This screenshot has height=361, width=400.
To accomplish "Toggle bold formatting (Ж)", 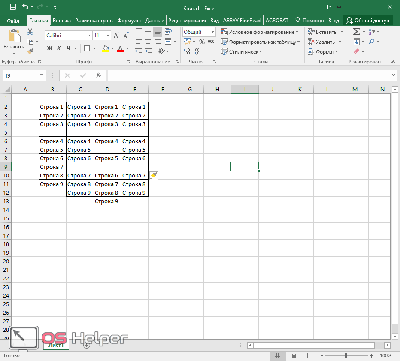I will 50,48.
